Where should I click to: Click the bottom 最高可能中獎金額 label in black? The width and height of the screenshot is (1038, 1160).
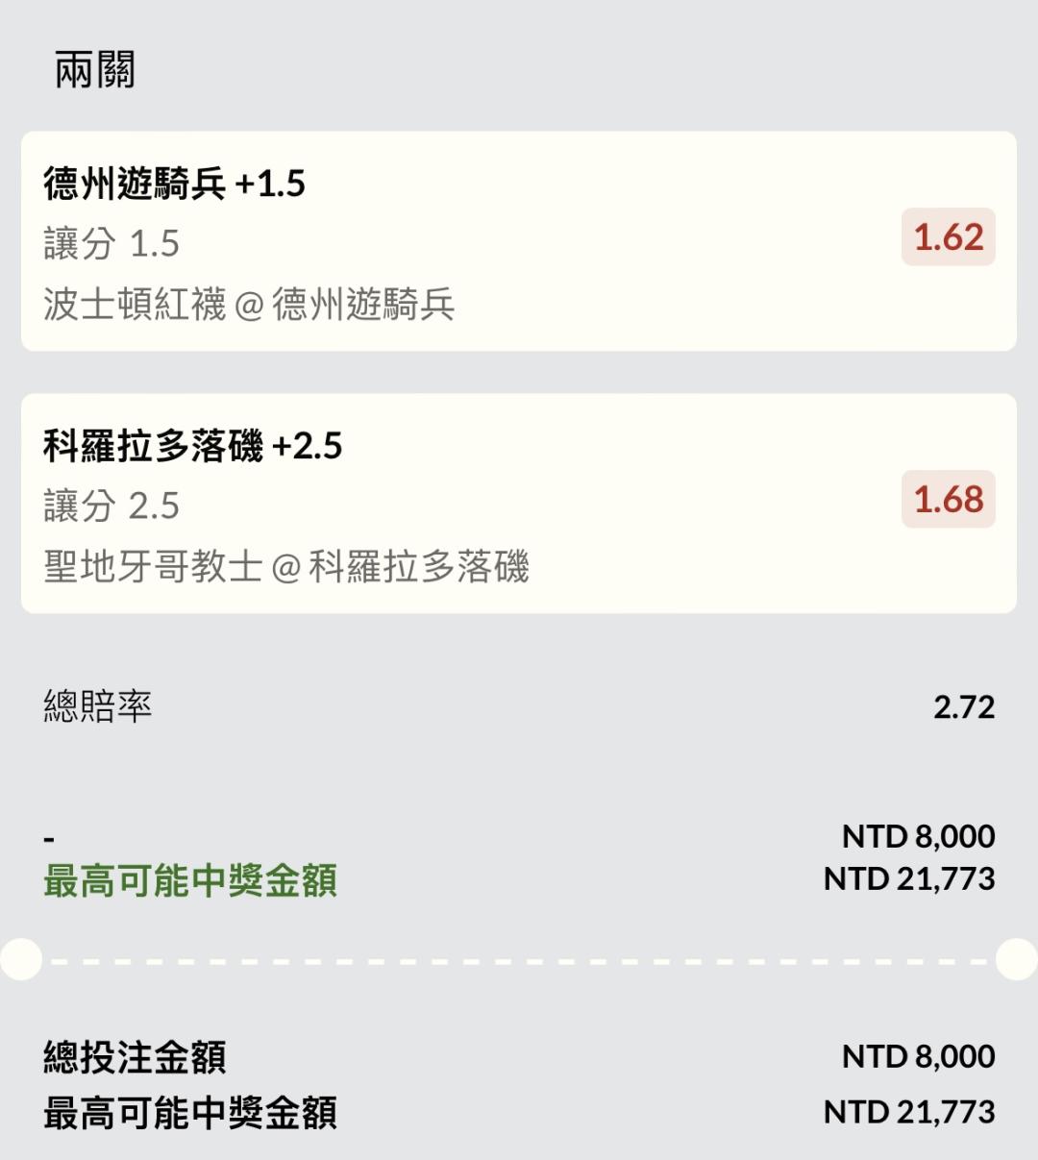[x=190, y=1113]
